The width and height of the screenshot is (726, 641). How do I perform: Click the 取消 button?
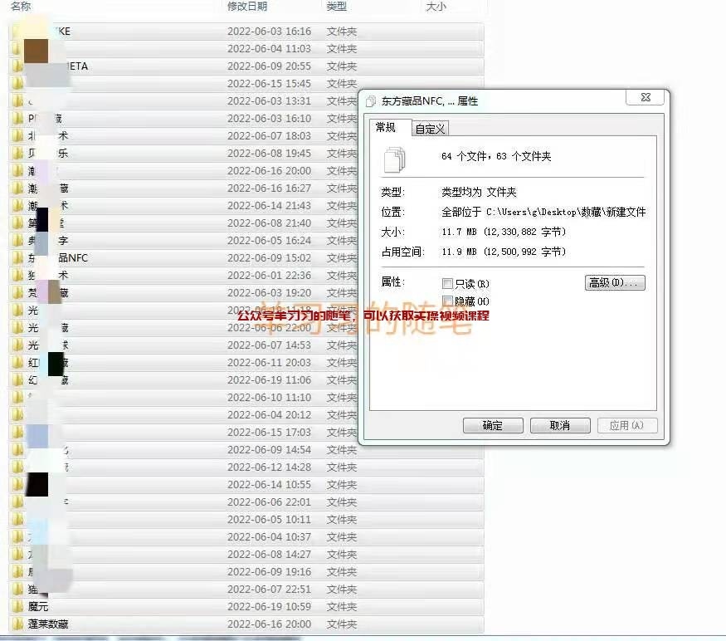pos(560,425)
